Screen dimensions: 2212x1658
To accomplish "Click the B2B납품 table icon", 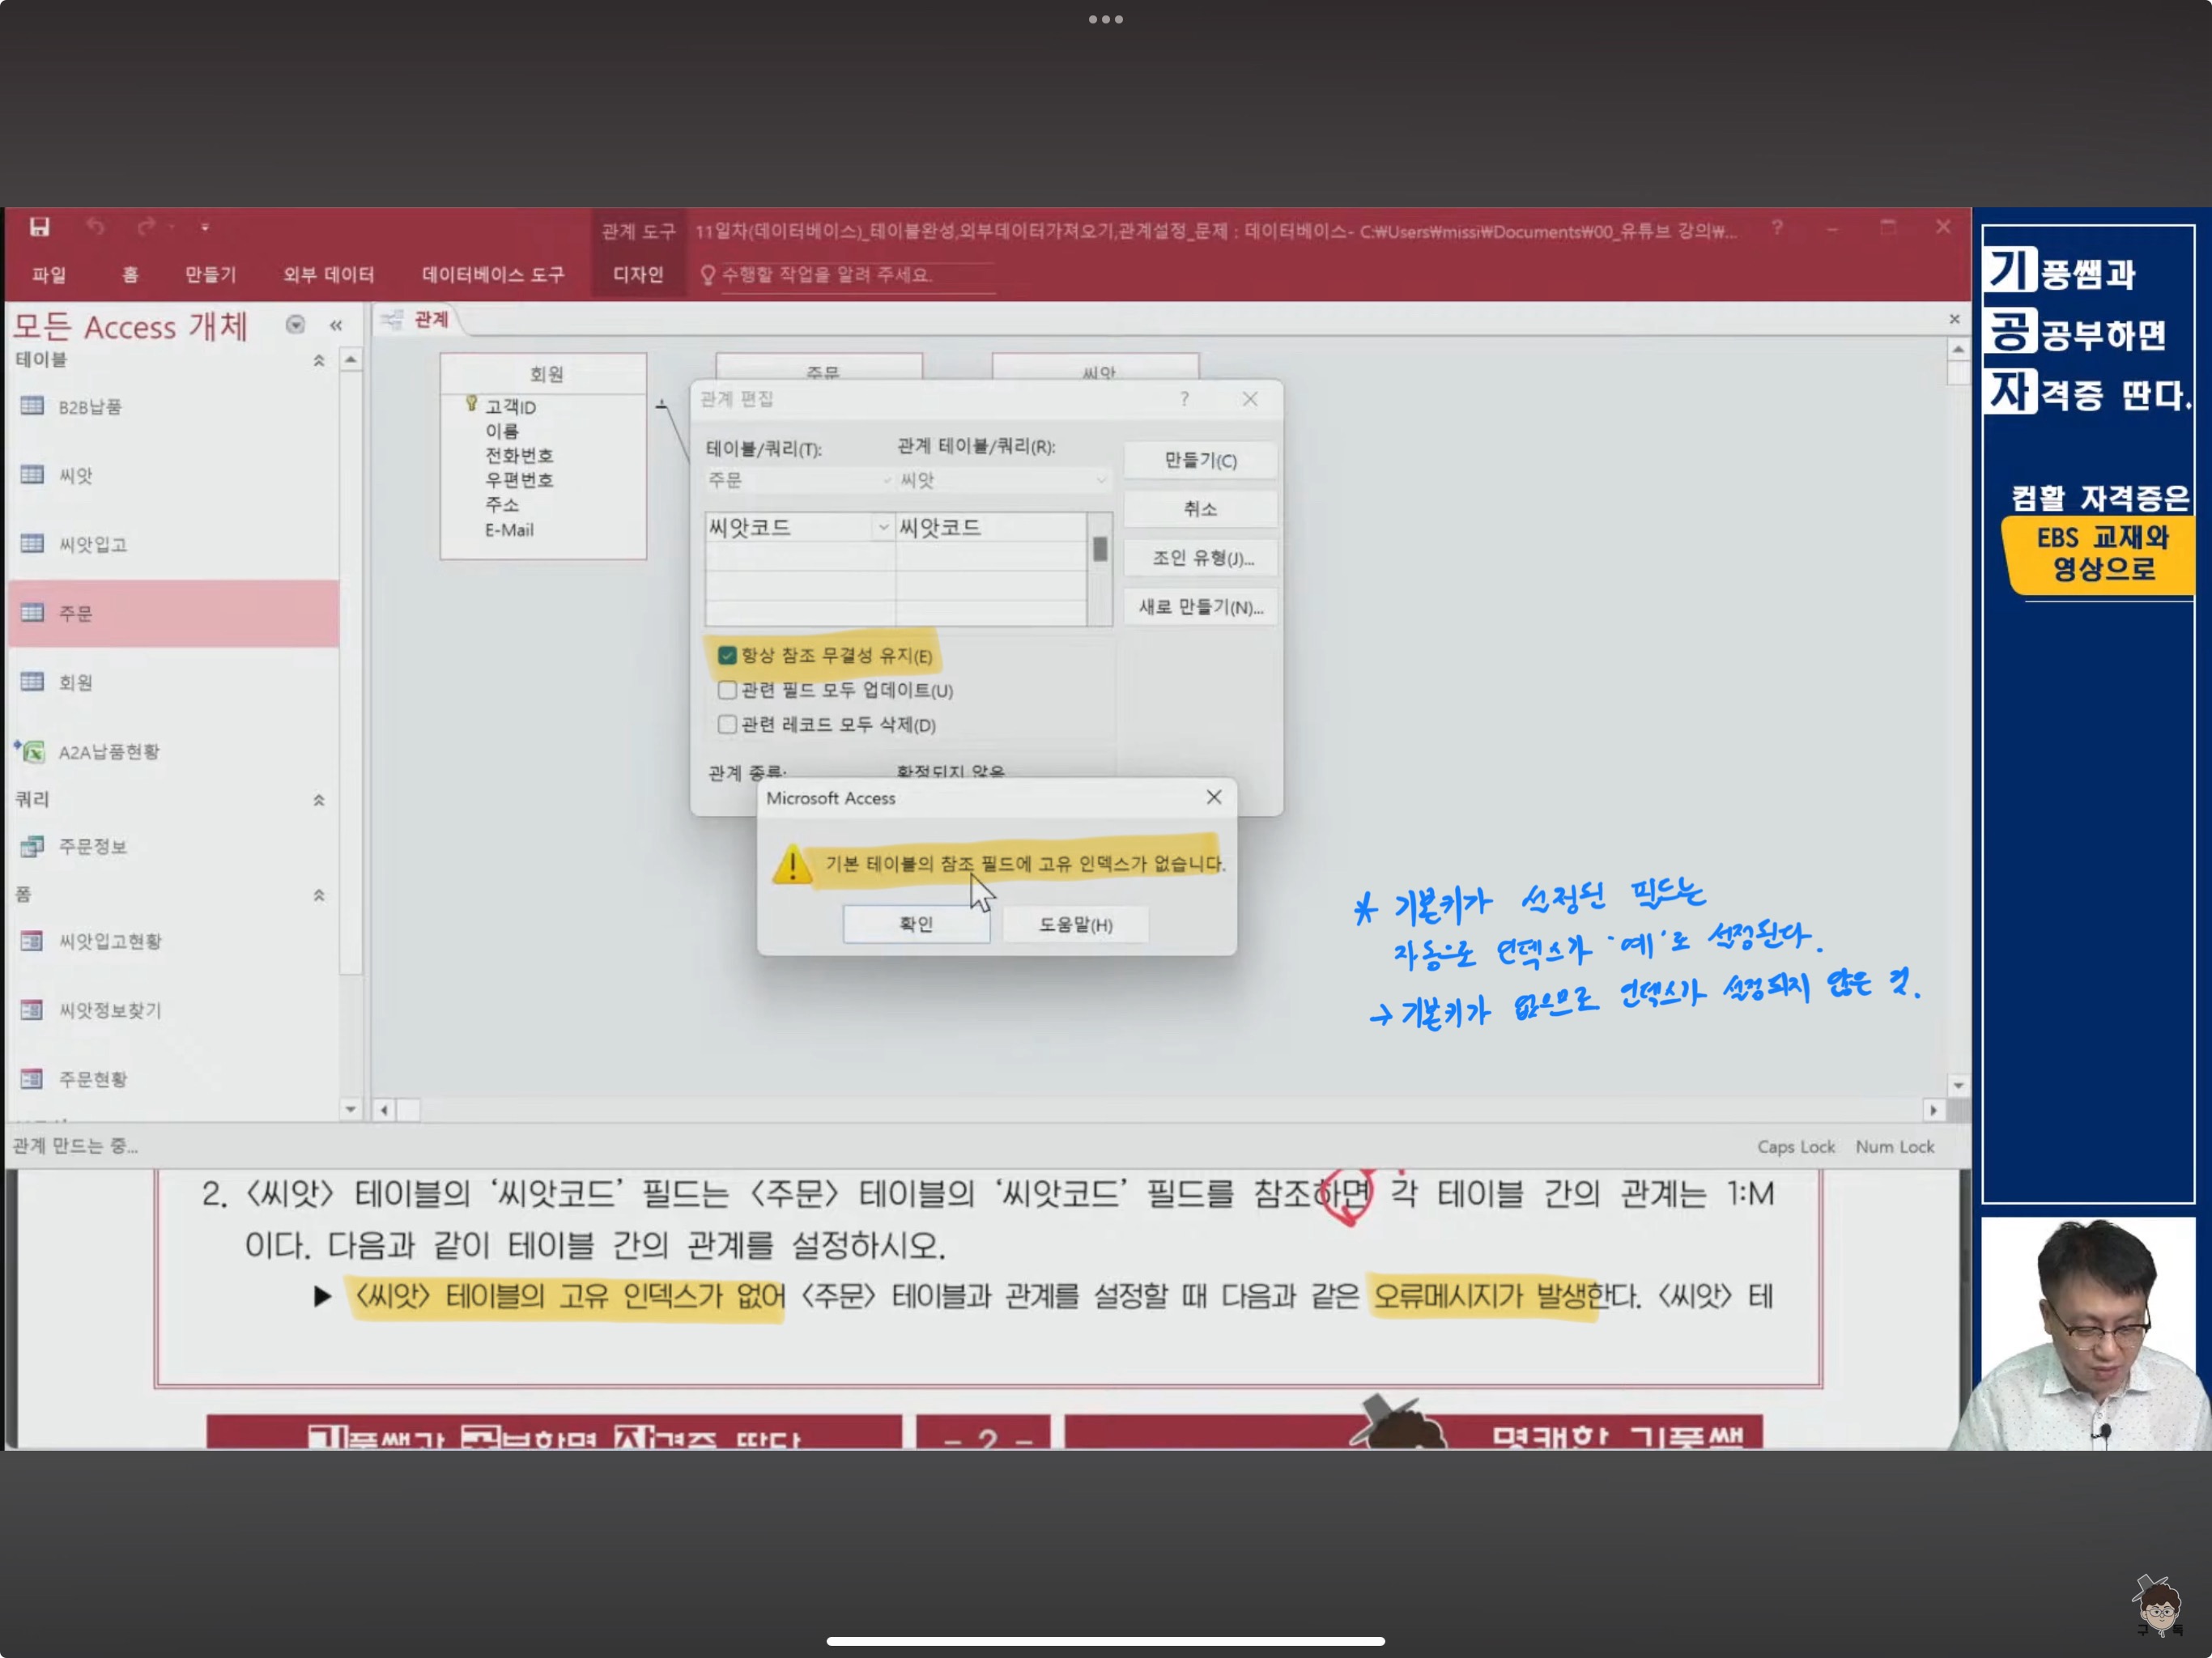I will point(32,406).
